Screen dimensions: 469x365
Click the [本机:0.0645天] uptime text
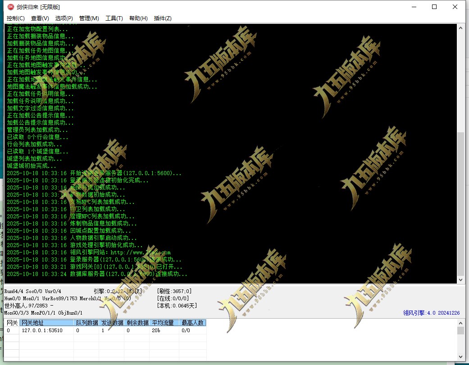click(177, 305)
